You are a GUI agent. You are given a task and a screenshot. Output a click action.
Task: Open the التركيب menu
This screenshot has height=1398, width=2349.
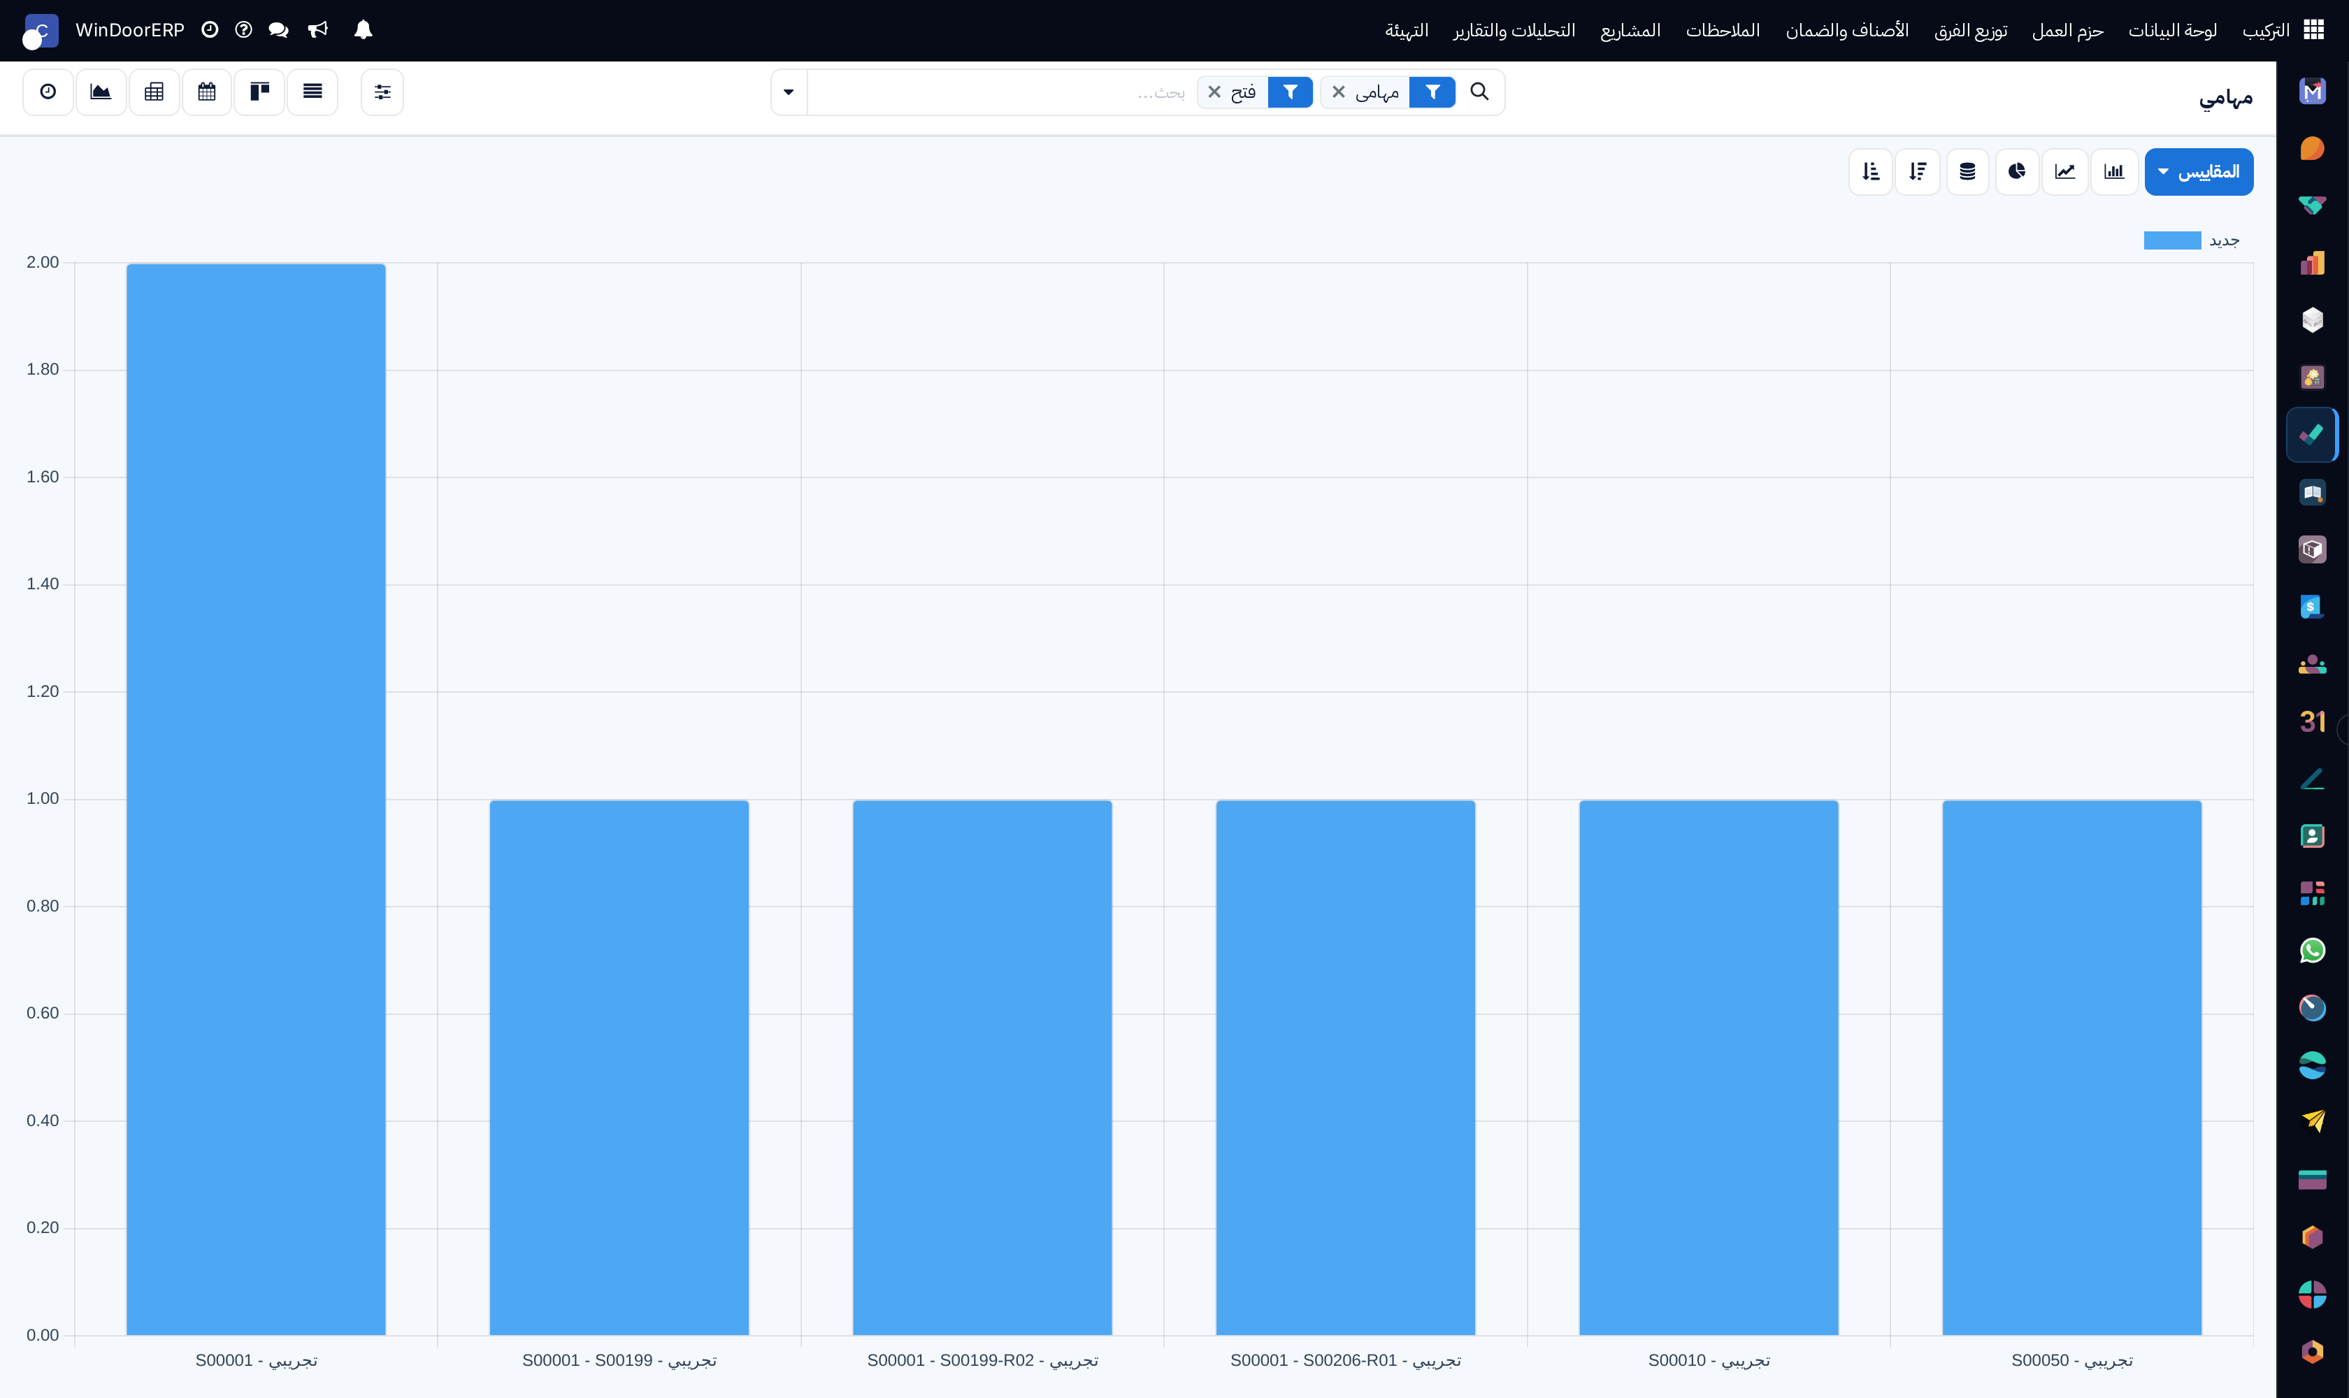tap(2265, 30)
